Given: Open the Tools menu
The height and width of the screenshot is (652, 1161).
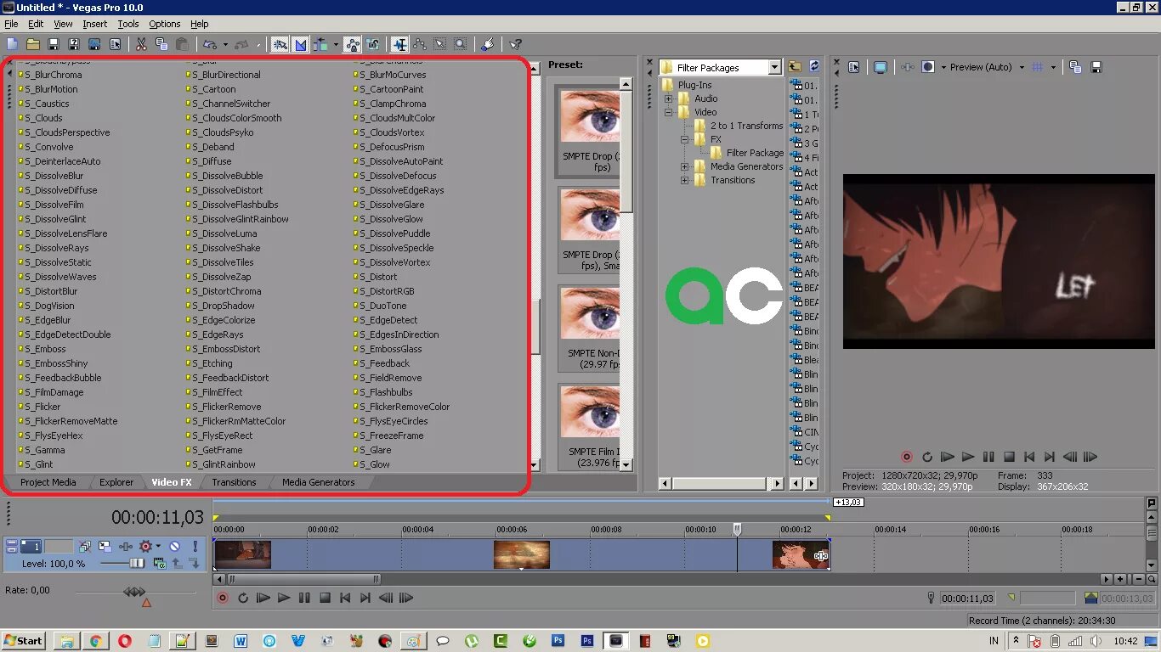Looking at the screenshot, I should 128,24.
